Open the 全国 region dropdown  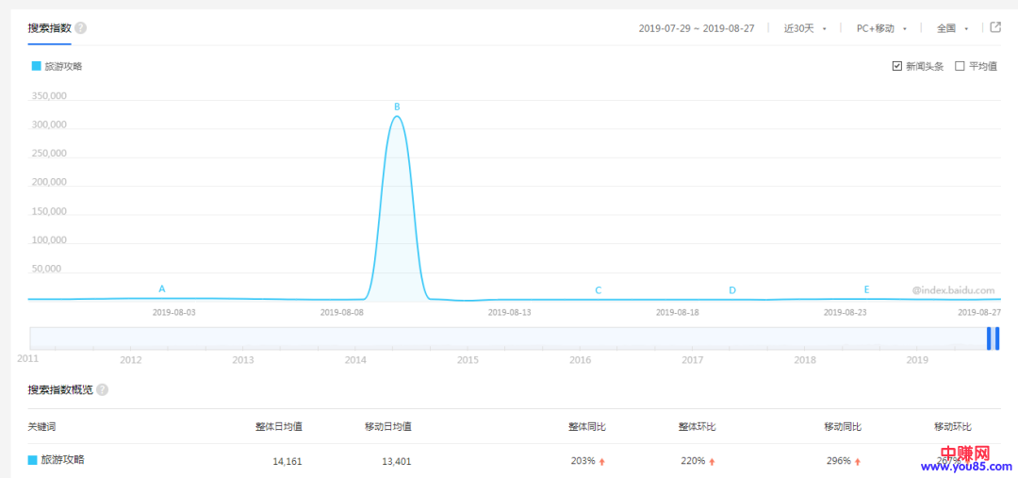[x=952, y=28]
